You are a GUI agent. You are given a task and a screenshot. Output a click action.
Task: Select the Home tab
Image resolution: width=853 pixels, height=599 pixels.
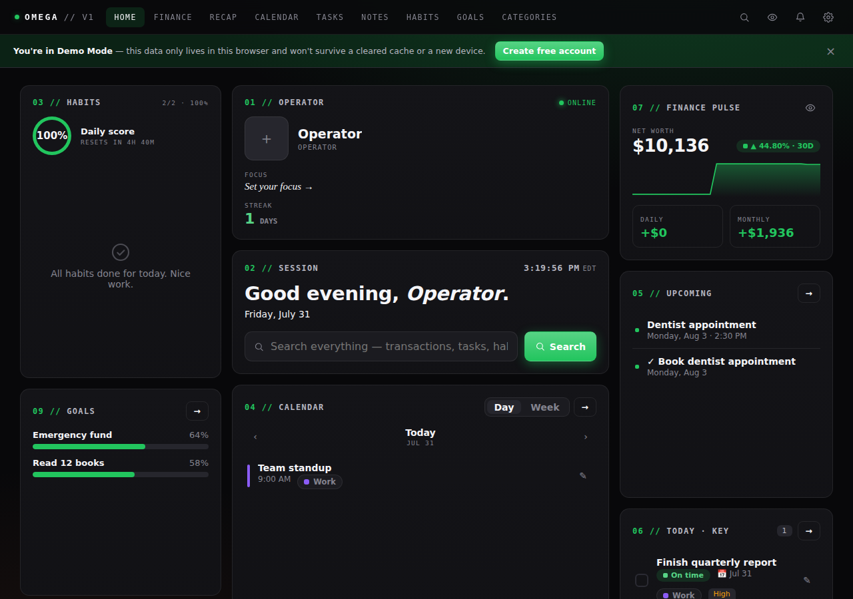[125, 17]
